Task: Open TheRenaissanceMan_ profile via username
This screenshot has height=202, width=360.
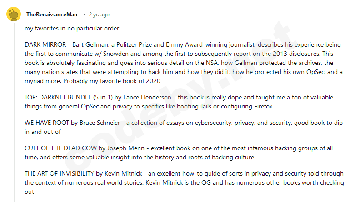Action: (53, 15)
